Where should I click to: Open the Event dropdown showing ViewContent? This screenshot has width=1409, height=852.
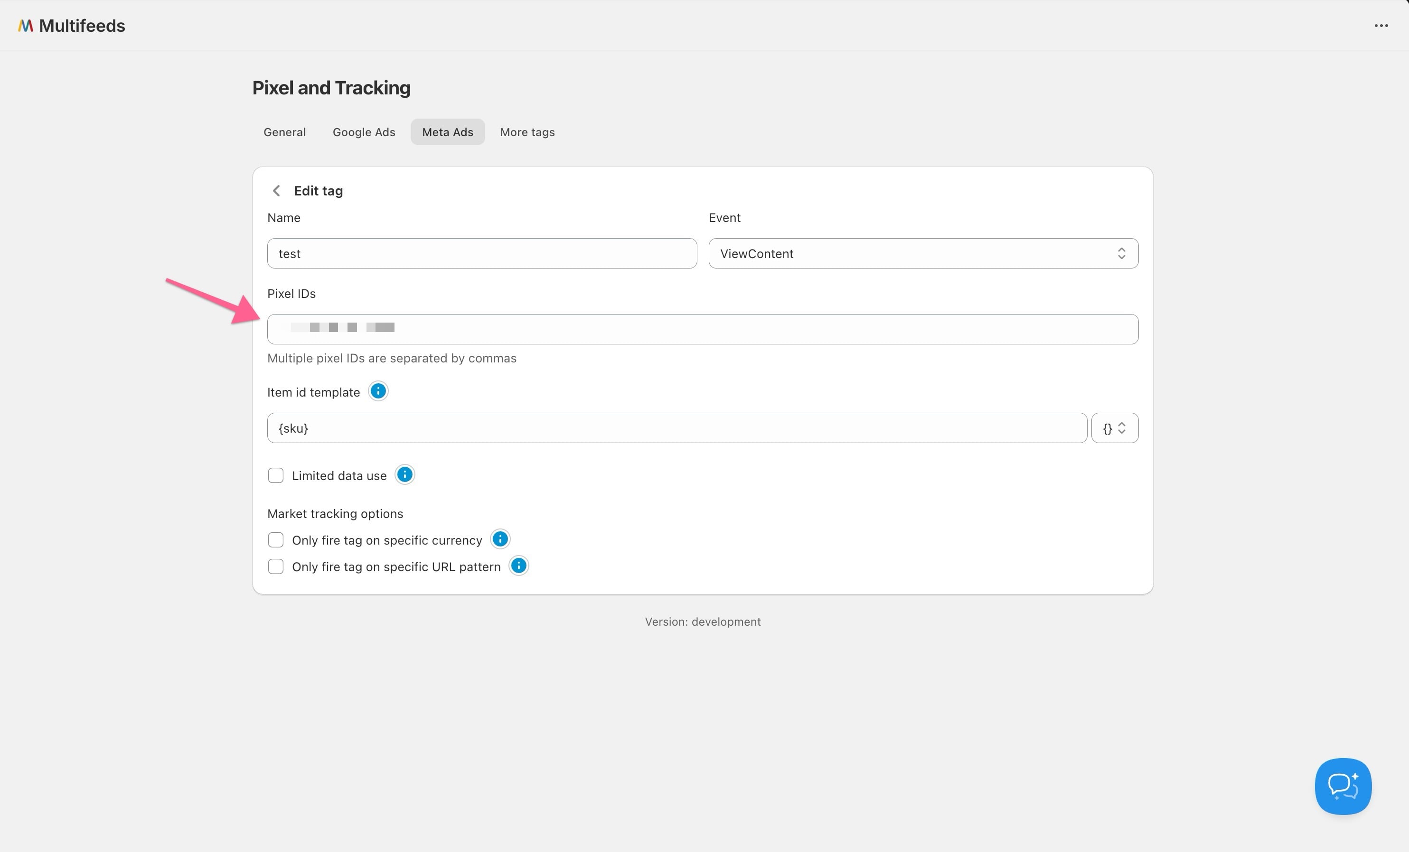pyautogui.click(x=923, y=253)
